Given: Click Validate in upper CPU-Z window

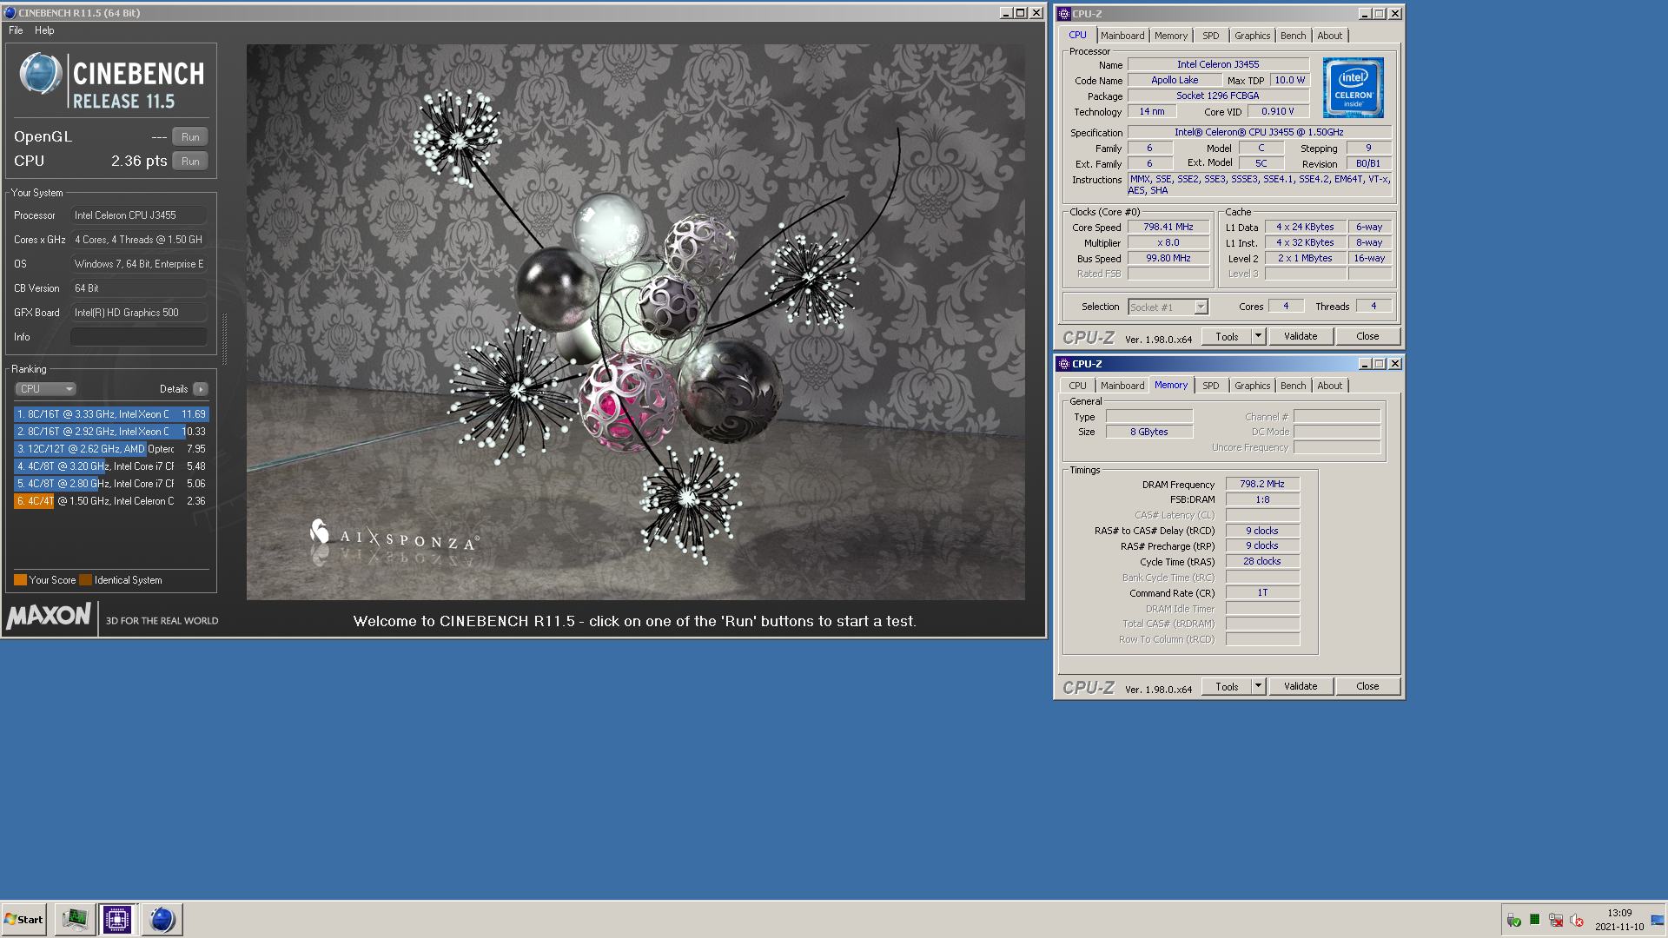Looking at the screenshot, I should click(x=1301, y=337).
